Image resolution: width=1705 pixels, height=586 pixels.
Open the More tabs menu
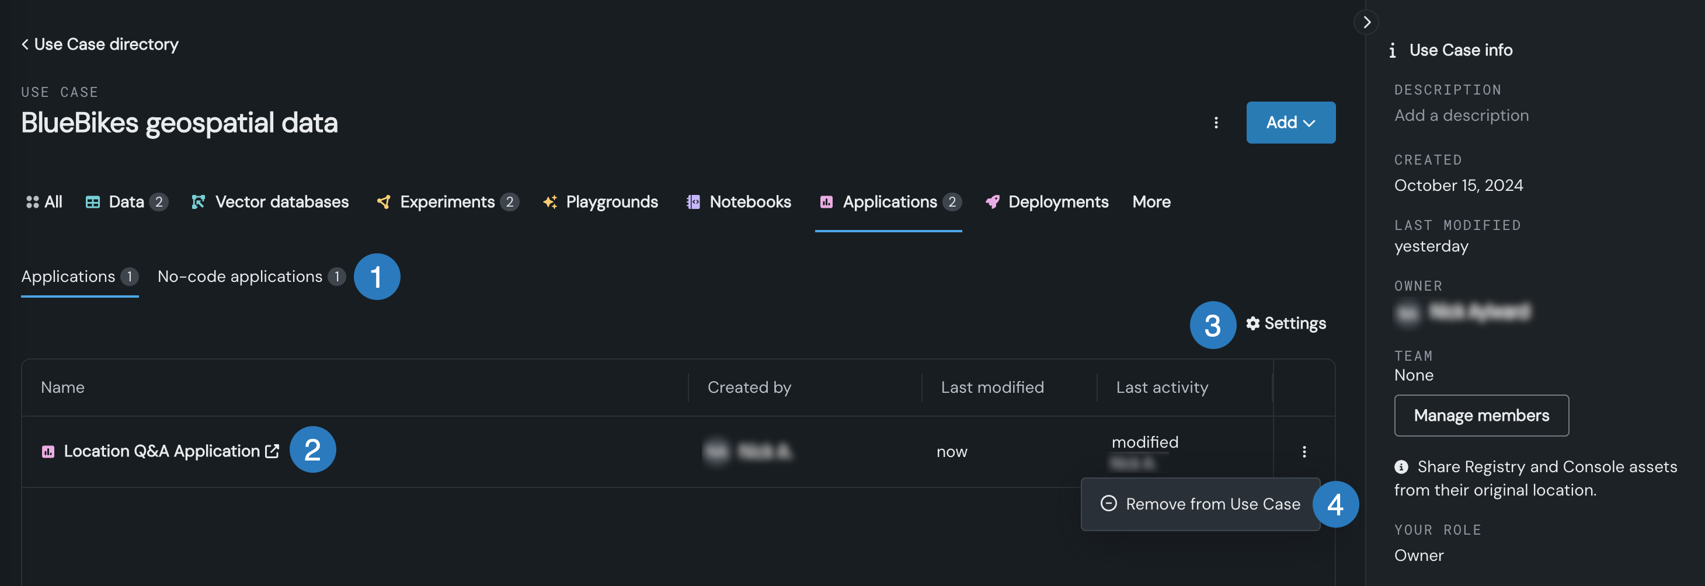coord(1151,202)
